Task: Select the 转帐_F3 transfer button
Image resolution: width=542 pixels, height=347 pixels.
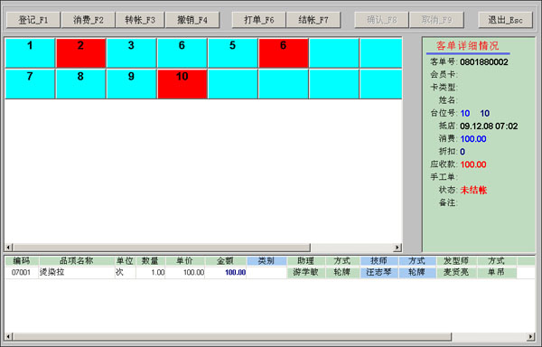Action: click(x=140, y=20)
